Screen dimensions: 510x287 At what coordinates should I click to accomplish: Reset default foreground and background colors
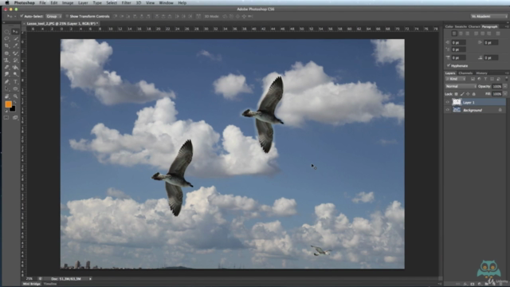[6, 111]
